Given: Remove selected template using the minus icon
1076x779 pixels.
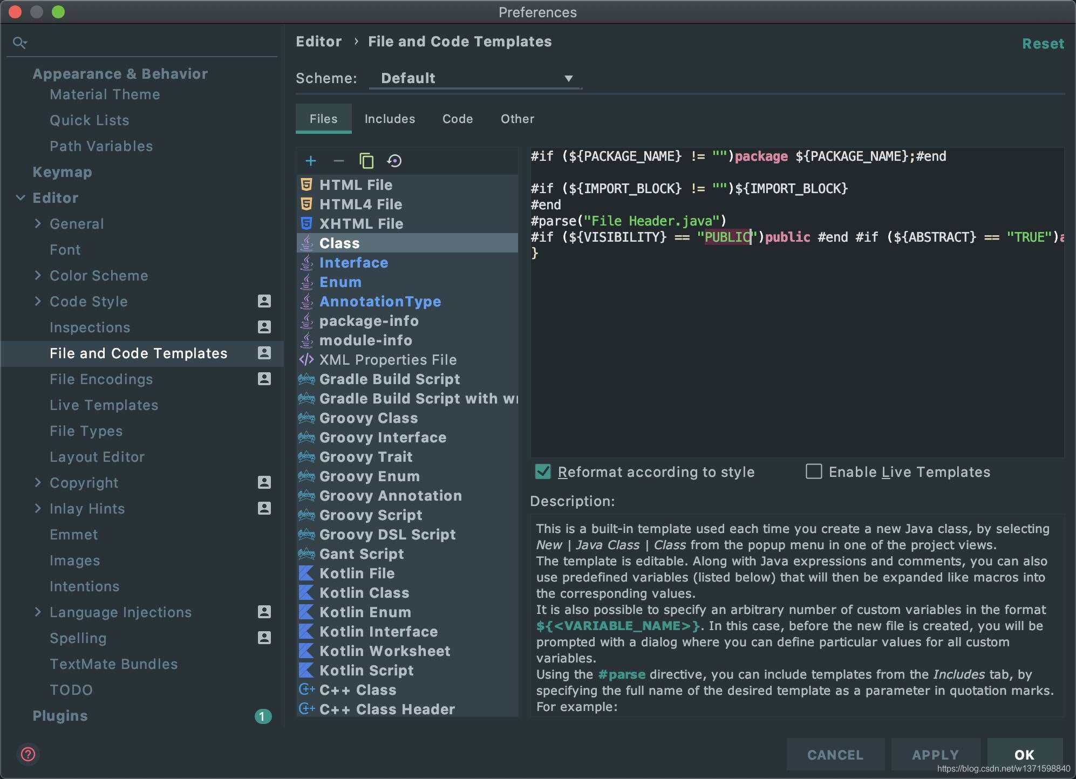Looking at the screenshot, I should 339,161.
